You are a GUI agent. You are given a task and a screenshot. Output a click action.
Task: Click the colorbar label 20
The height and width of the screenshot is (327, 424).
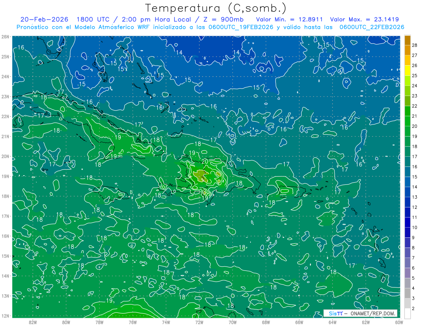click(x=415, y=126)
